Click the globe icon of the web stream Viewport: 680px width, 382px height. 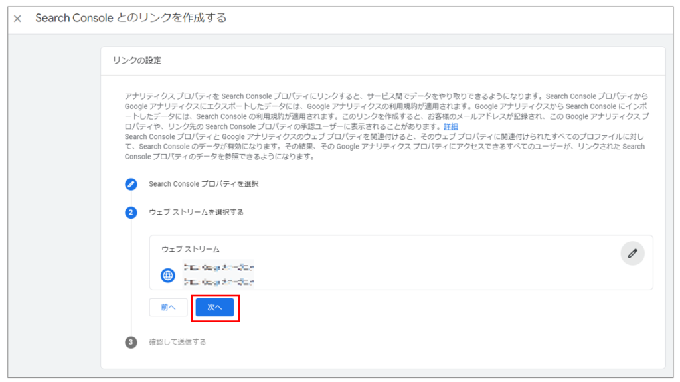[168, 275]
